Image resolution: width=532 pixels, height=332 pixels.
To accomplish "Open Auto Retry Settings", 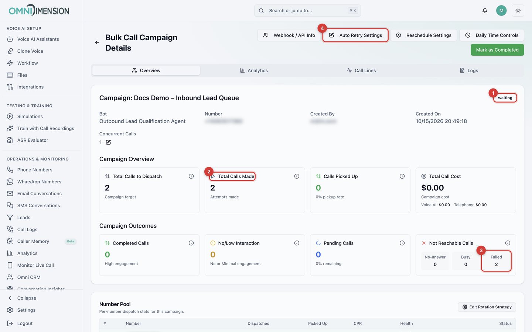I will click(355, 35).
